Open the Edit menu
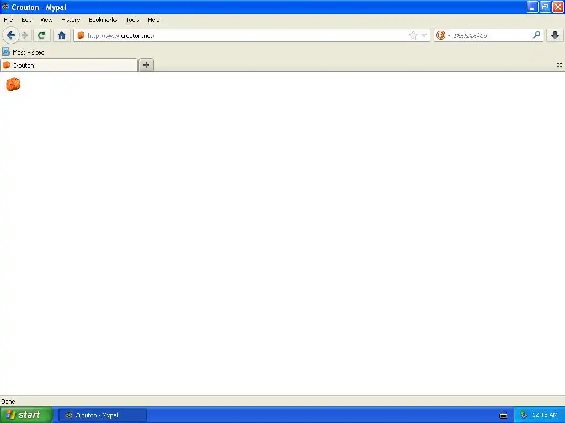The image size is (565, 423). pyautogui.click(x=26, y=20)
